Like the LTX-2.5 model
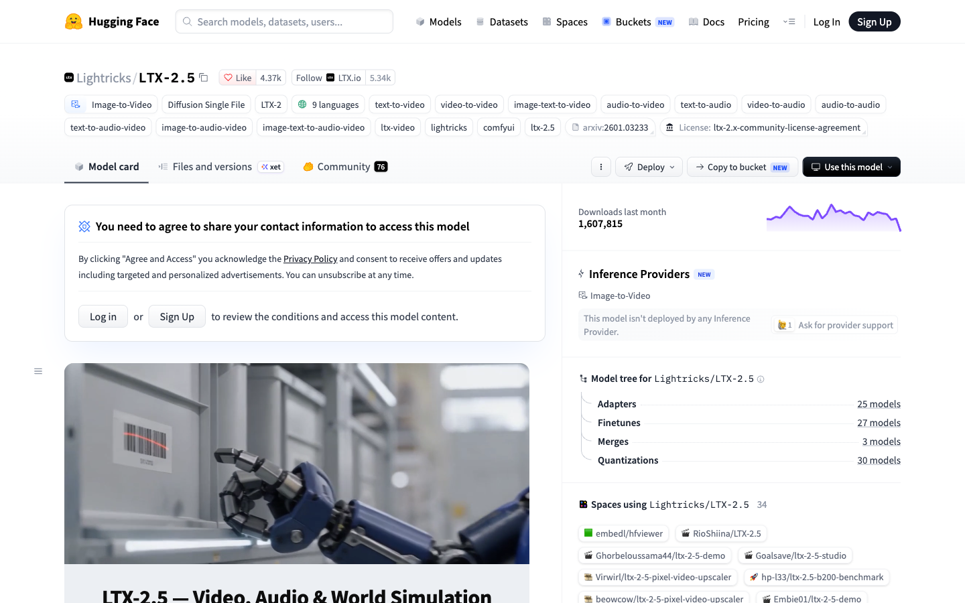Screen dimensions: 965x603 coord(237,78)
